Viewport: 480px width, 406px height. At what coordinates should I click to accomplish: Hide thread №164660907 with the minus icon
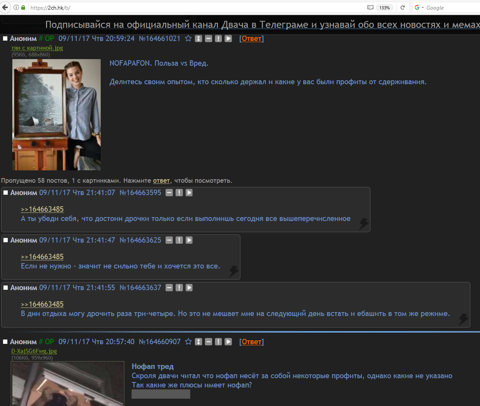(208, 341)
